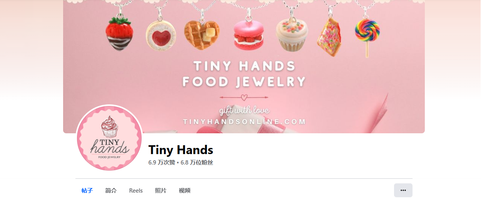Viewport: 481px width, 198px height.
Task: Select the 帖子 tab
Action: pos(87,190)
